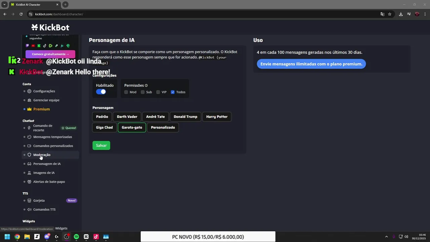Screen dimensions: 430x242
Task: Open Gerenciar equipe in the sidebar
Action: 46,100
